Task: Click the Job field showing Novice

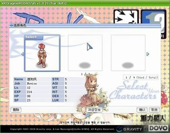Action: click(x=32, y=83)
